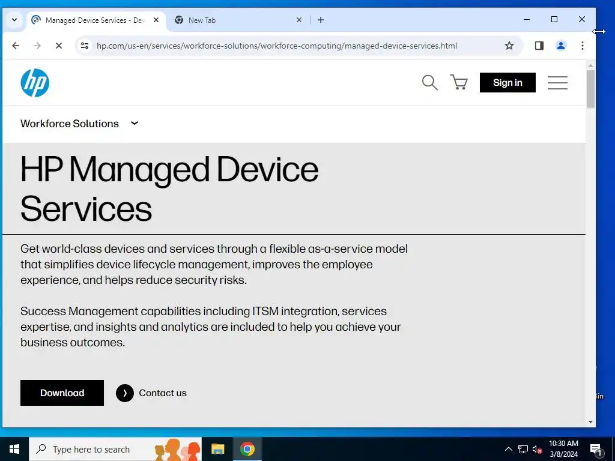Click the Workforce Solutions label
The image size is (615, 461).
click(x=70, y=124)
